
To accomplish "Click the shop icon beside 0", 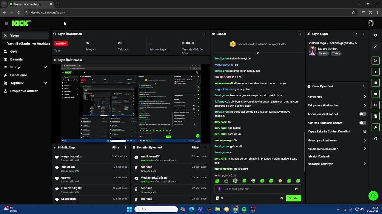I will [217, 198].
